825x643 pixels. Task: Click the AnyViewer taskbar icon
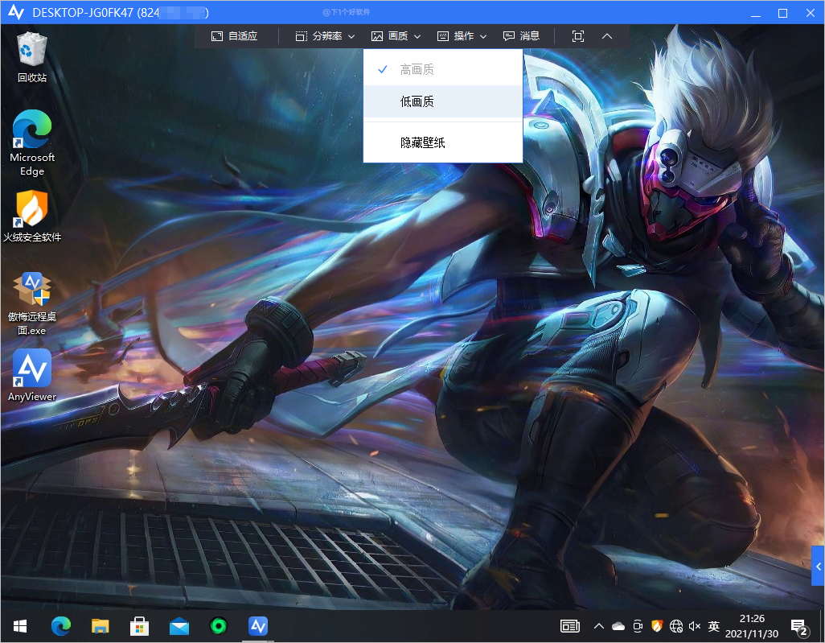(x=258, y=626)
